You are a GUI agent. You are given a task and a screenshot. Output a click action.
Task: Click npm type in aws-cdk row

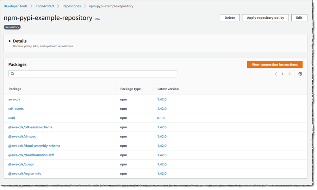tap(123, 99)
